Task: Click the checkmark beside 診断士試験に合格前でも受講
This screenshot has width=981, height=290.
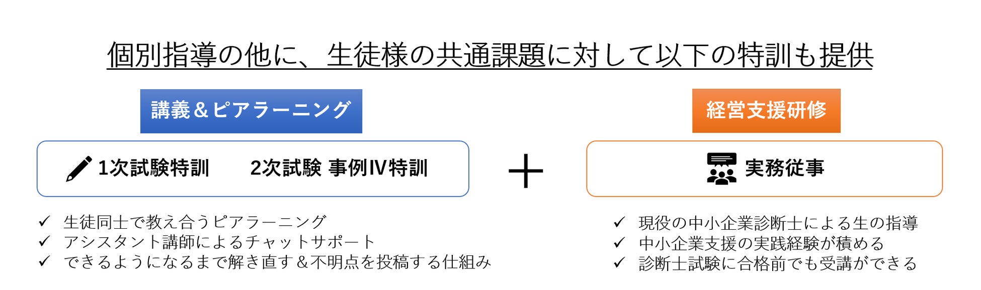Action: [619, 263]
